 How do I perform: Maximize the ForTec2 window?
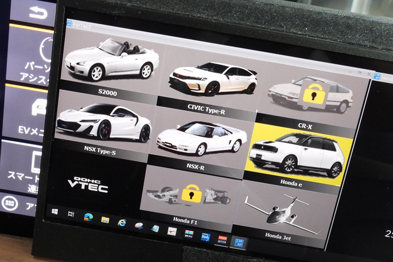[x=360, y=72]
